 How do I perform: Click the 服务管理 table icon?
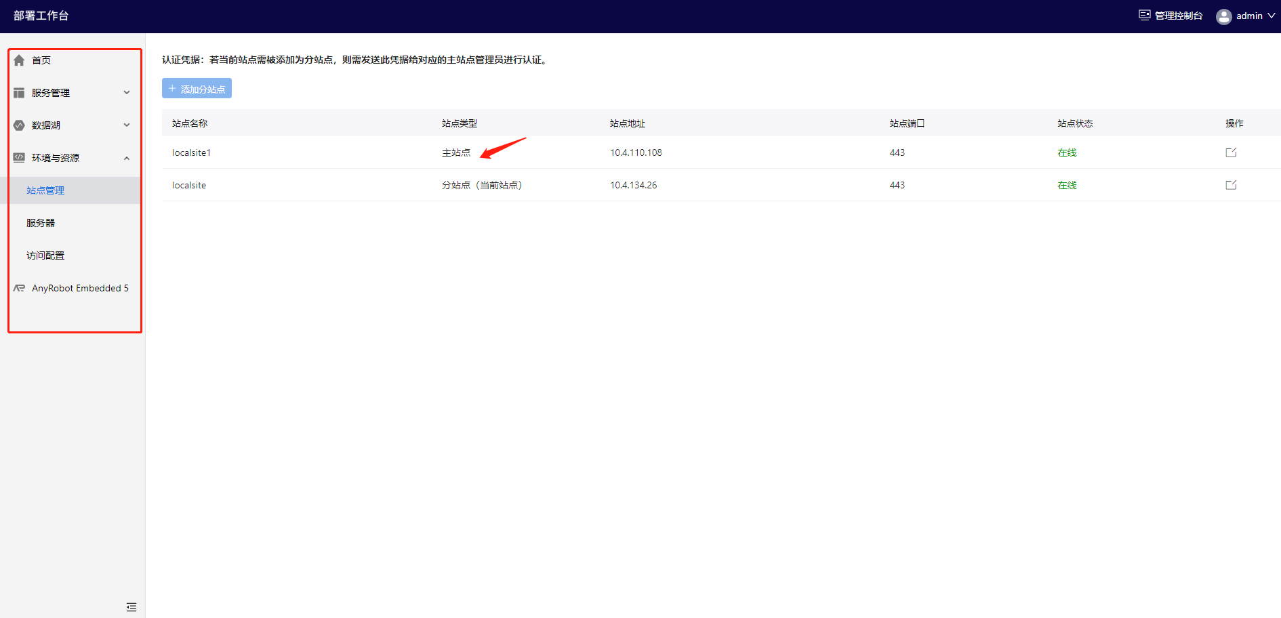tap(19, 93)
